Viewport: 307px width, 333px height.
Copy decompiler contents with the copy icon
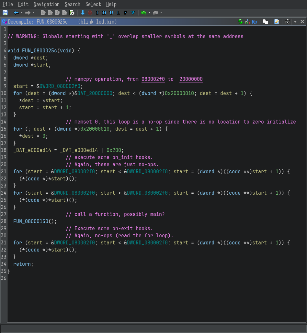click(266, 22)
